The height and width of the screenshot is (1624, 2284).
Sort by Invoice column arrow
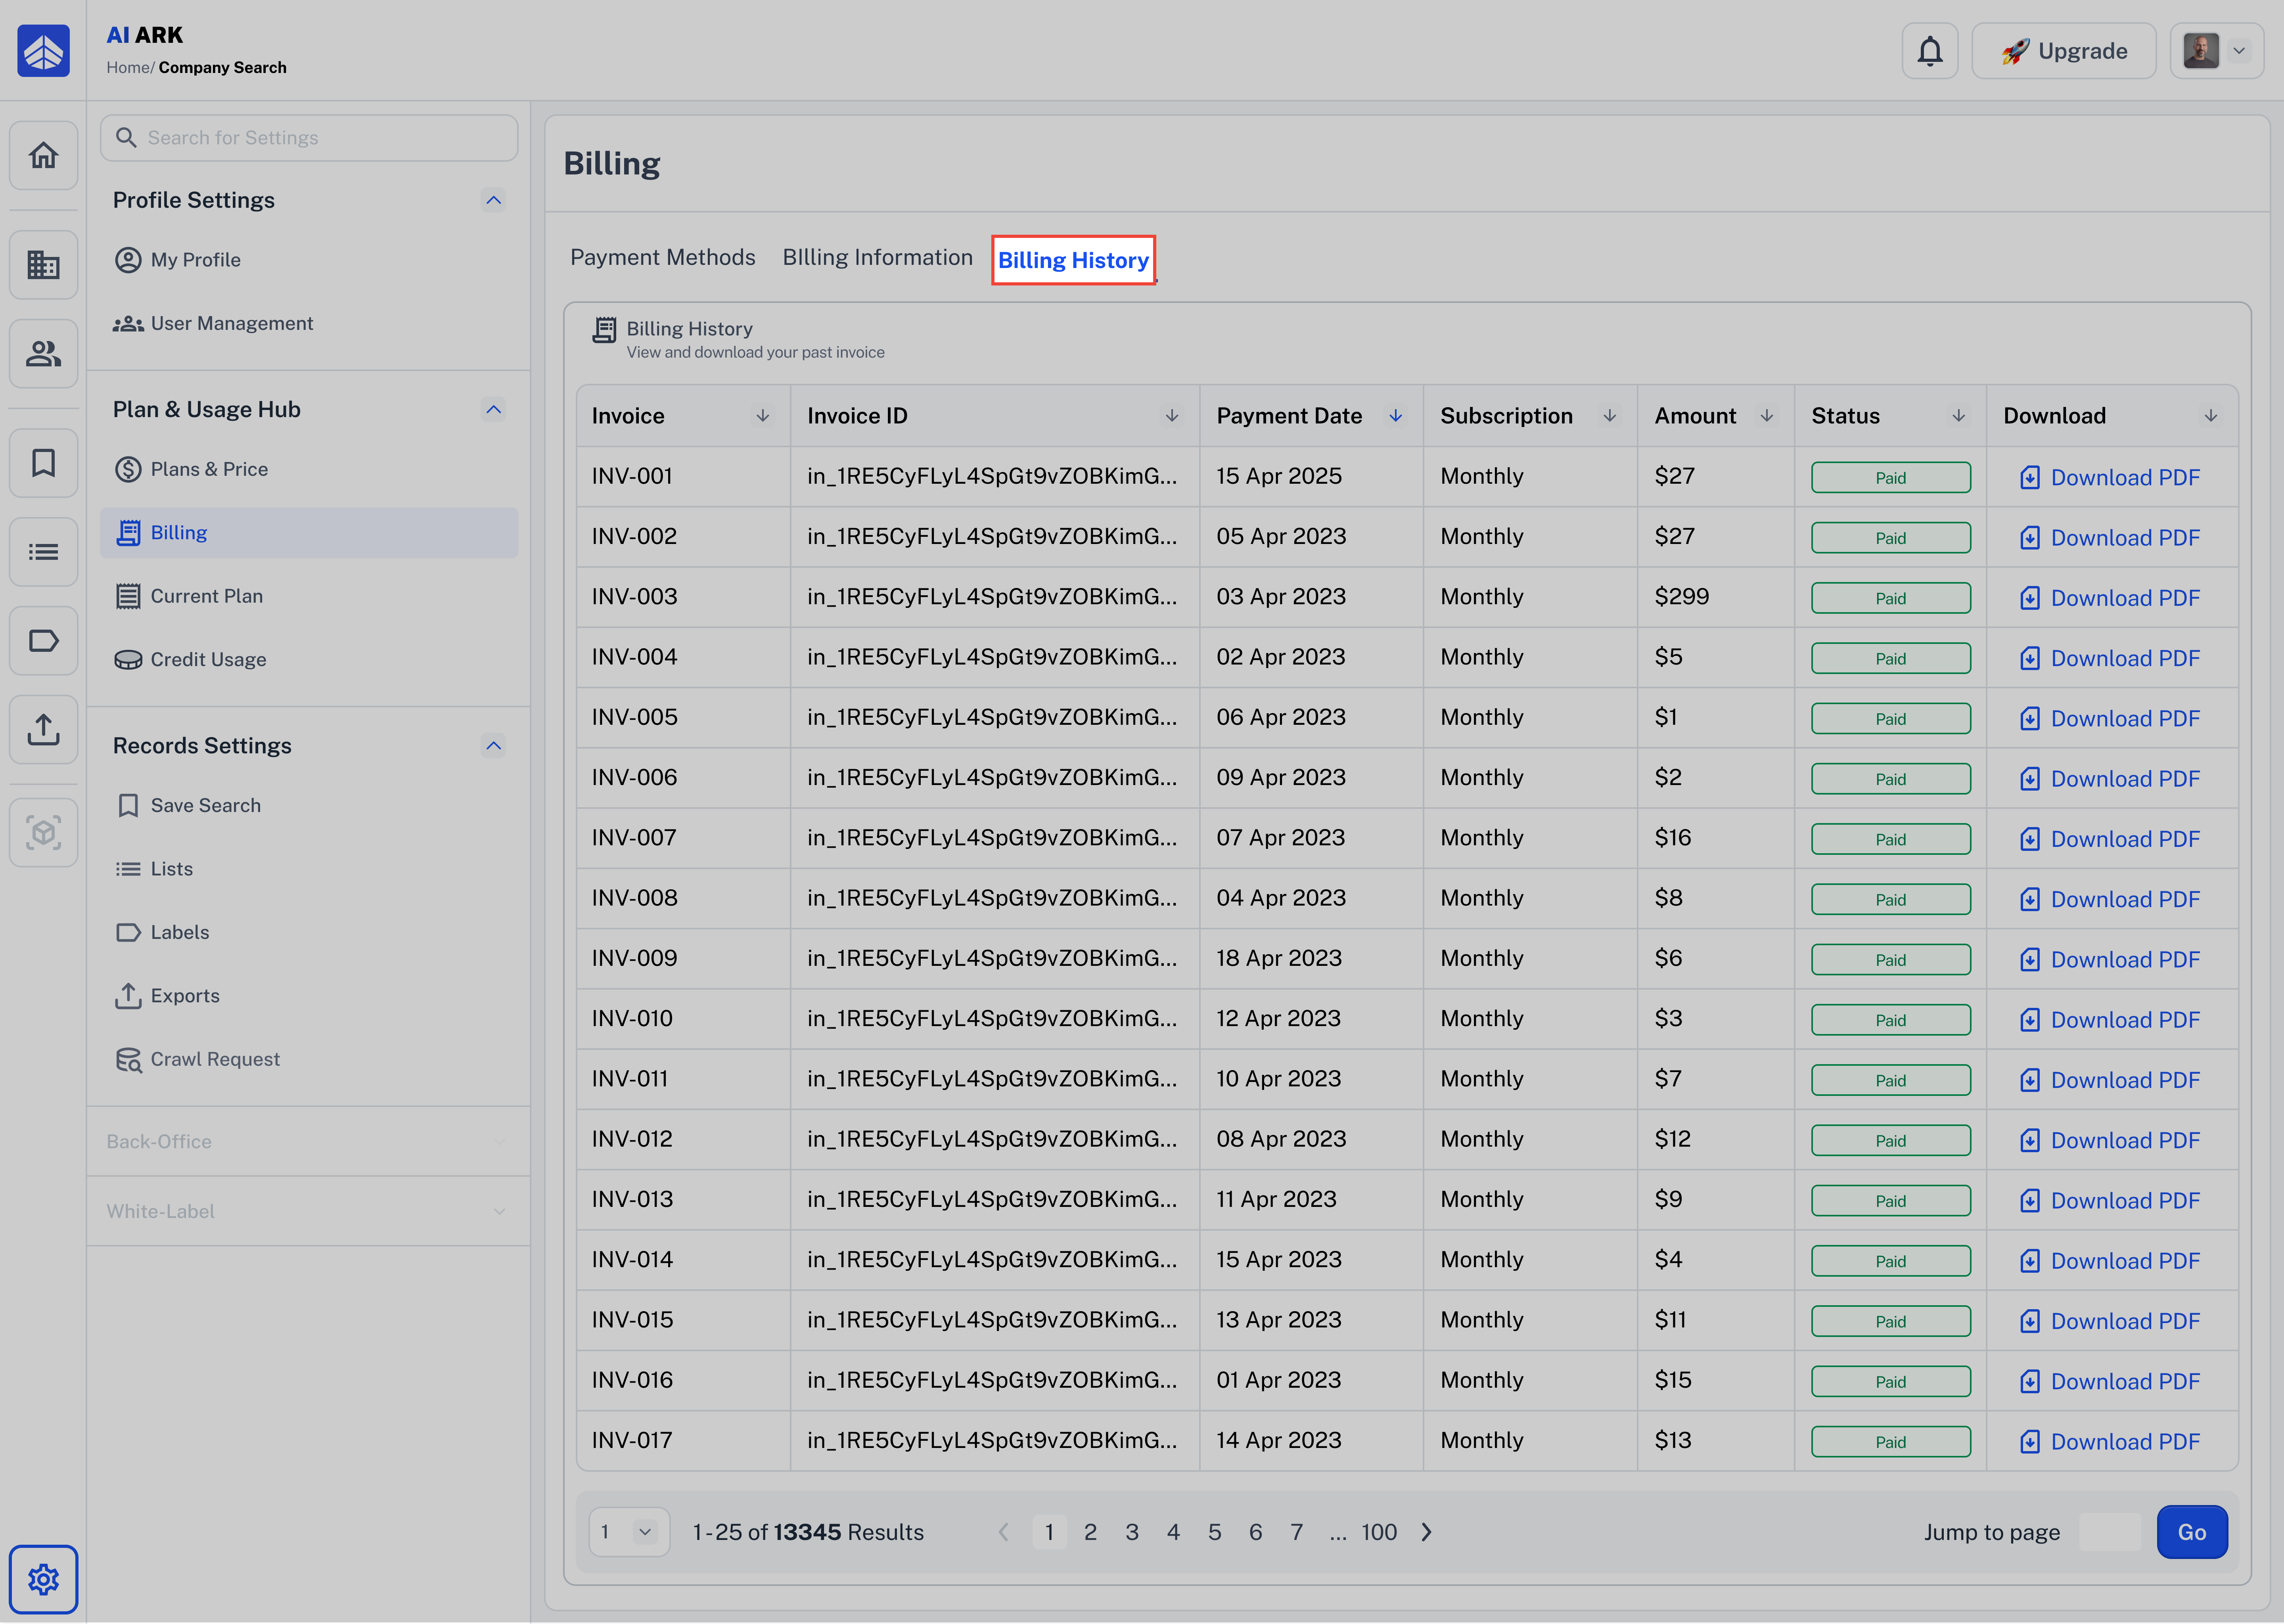pos(762,415)
